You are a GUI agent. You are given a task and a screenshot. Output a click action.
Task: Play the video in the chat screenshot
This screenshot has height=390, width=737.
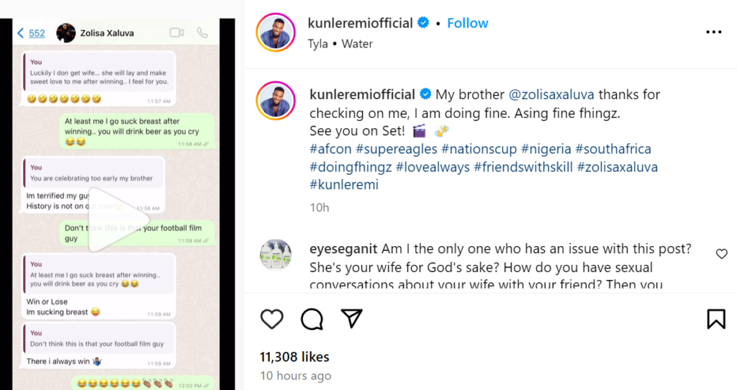(117, 219)
